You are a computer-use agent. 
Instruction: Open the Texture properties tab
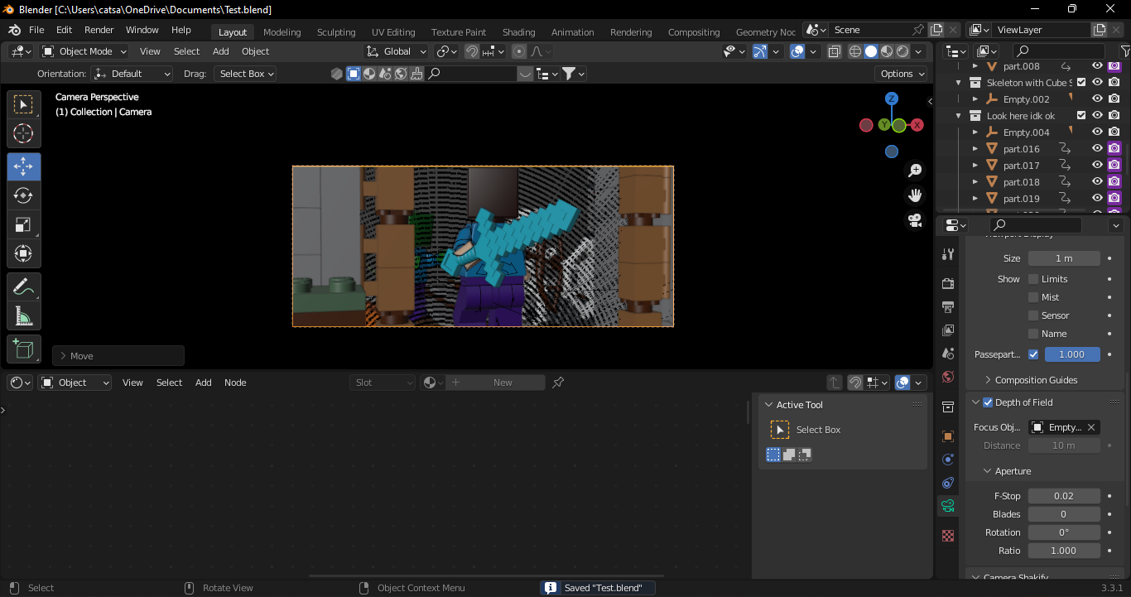[x=947, y=536]
